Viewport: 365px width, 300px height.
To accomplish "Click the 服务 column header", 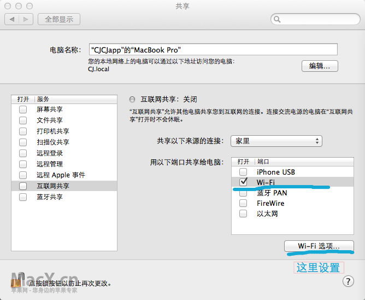I will pyautogui.click(x=75, y=99).
